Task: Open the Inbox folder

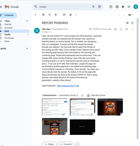Action: tap(7, 21)
